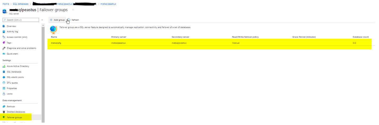Open the SQL databases breadcrumb link

coord(20,4)
